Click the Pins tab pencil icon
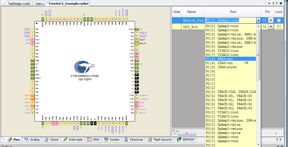Screen dimensions: 288x147 10,140
